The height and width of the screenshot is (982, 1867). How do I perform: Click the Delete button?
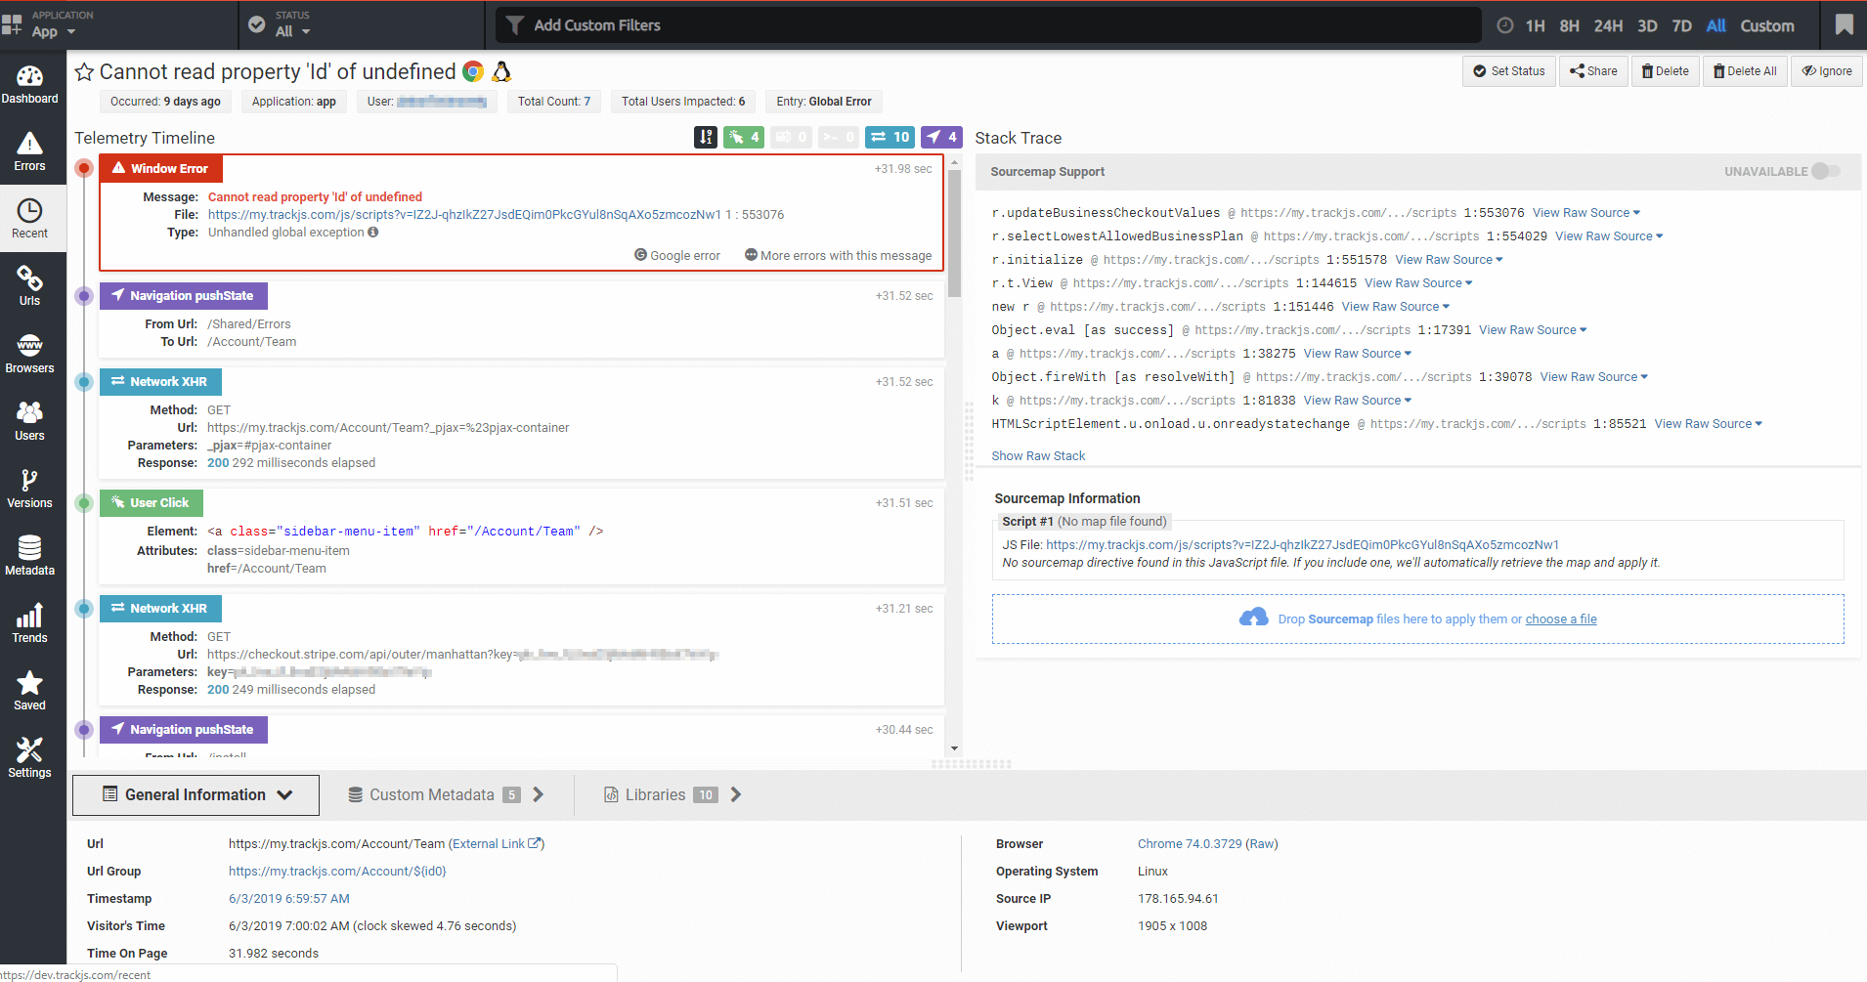click(1666, 71)
